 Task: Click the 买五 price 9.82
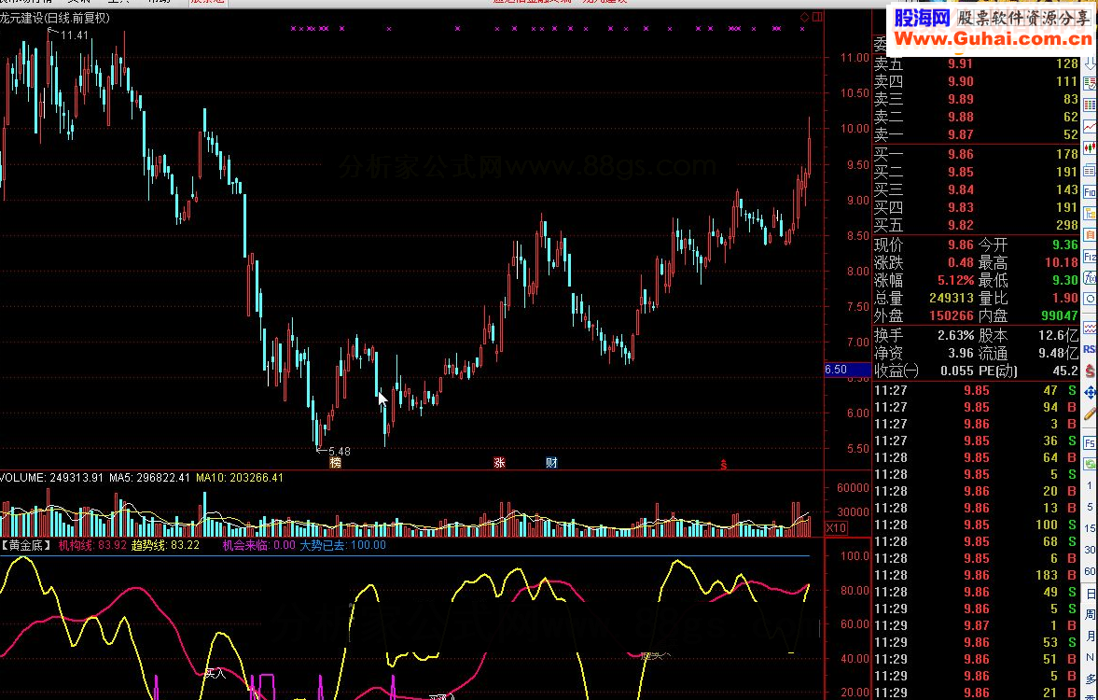pos(961,225)
